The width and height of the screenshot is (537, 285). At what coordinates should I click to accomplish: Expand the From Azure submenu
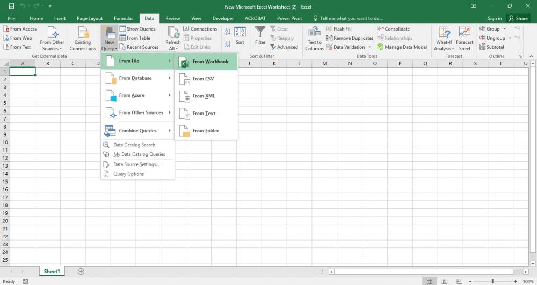pos(137,95)
